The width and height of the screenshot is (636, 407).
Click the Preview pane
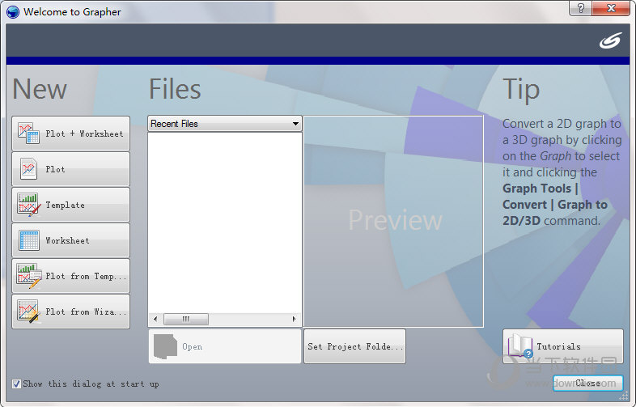393,221
